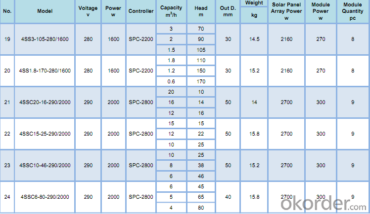370x214 pixels.
Task: Click weight 15.2 in row 20
Action: (254, 71)
